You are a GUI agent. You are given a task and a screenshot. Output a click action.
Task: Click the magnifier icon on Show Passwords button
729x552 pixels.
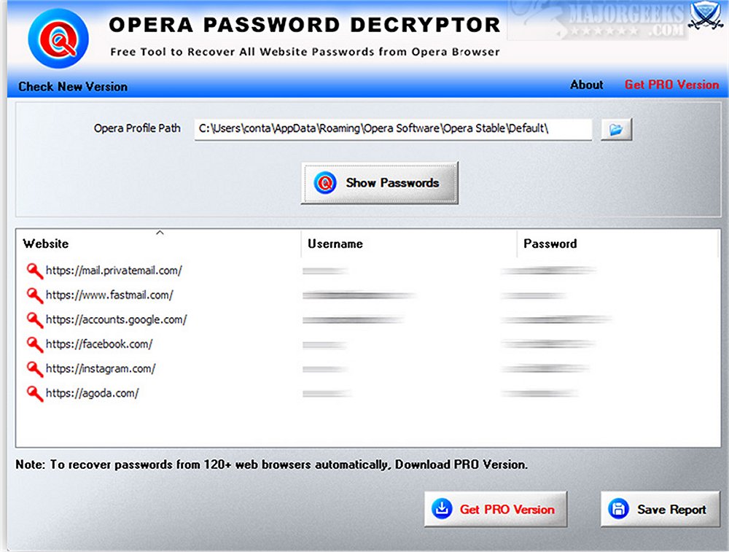coord(324,183)
